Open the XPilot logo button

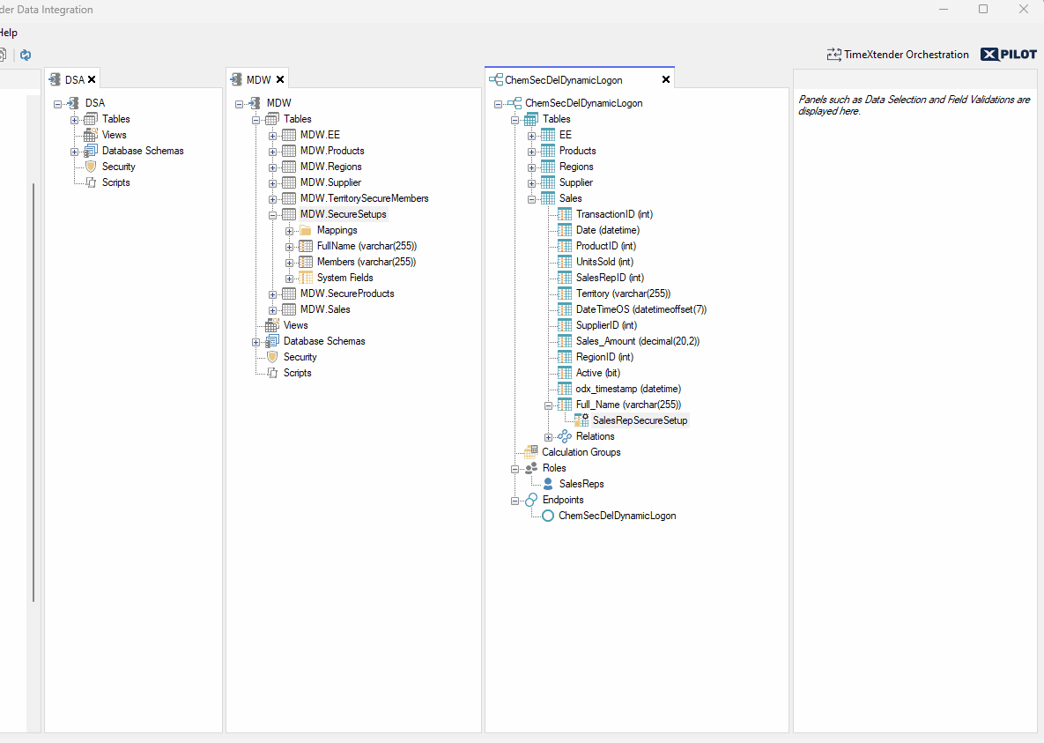[x=1008, y=55]
